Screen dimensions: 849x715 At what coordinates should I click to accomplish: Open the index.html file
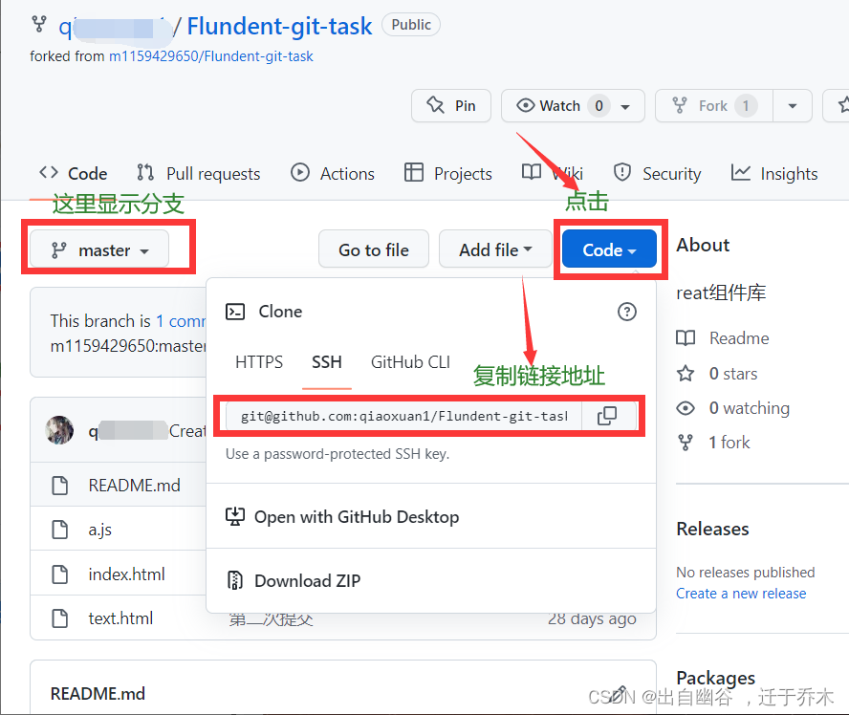coord(127,574)
